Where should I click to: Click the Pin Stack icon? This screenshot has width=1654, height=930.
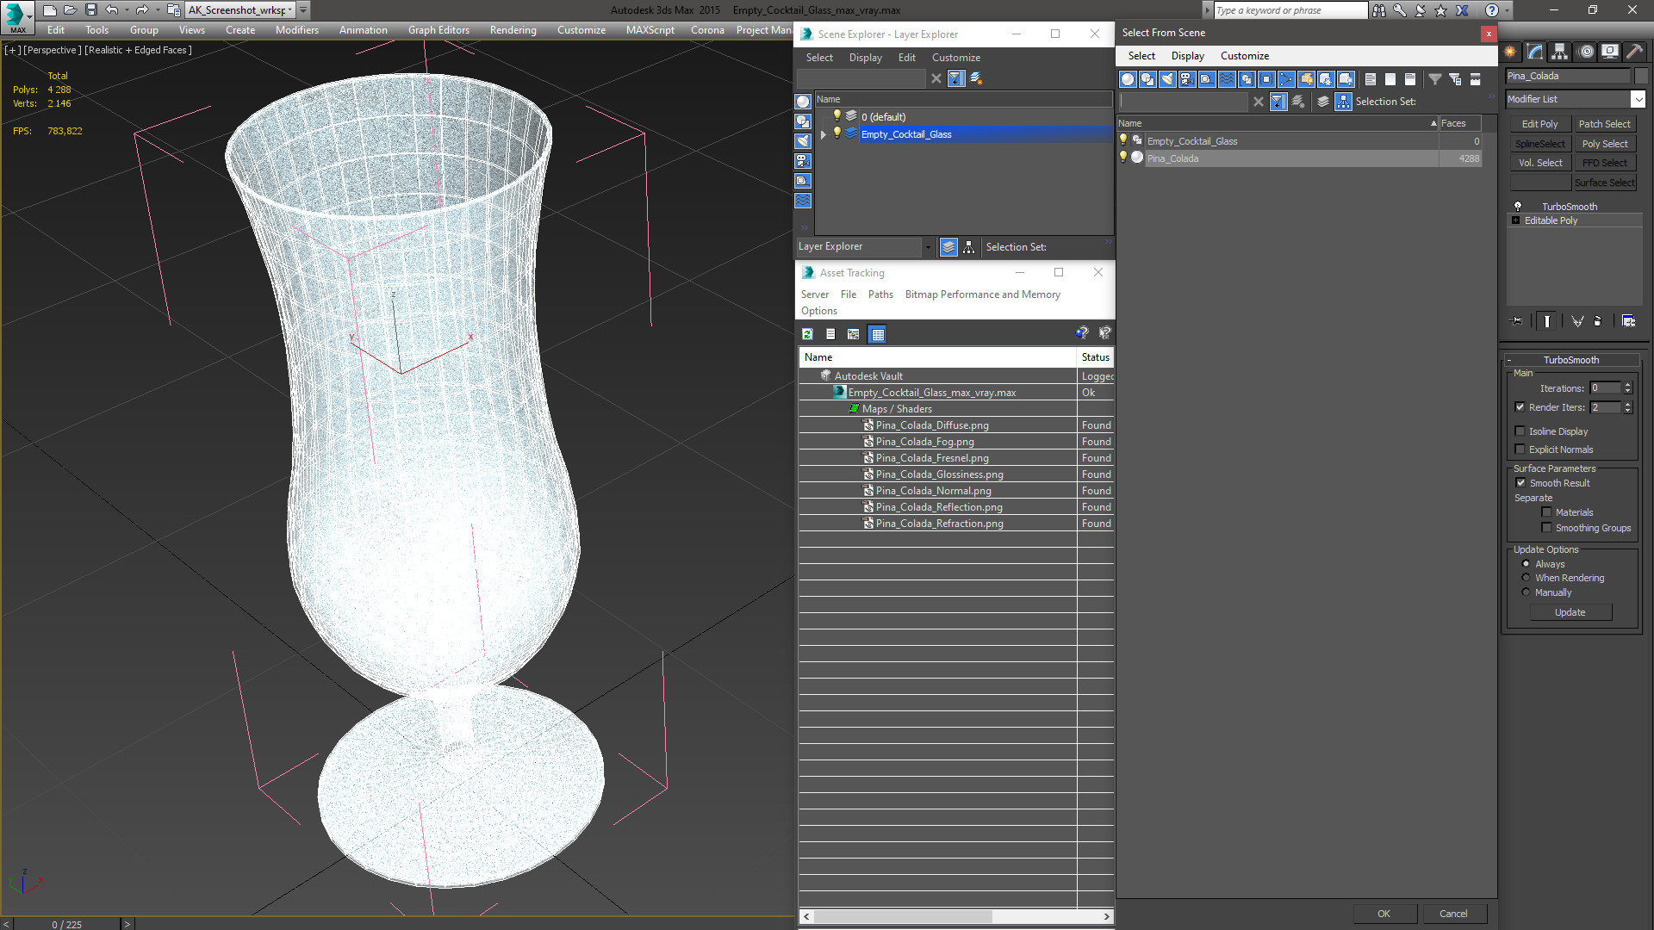coord(1517,321)
